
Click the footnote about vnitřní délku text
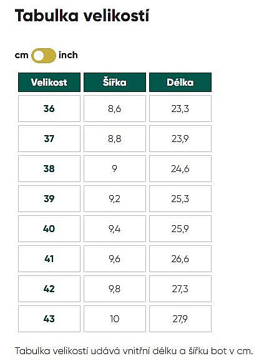click(x=134, y=351)
